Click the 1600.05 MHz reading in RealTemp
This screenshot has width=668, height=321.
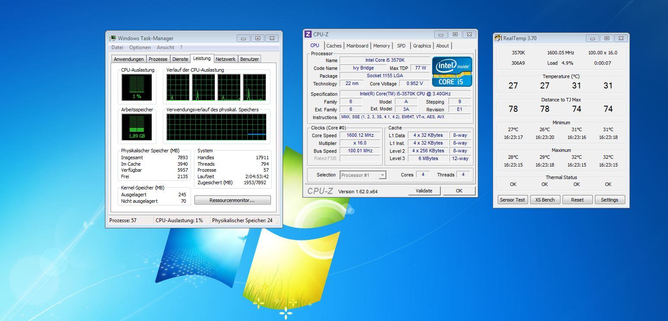[560, 53]
